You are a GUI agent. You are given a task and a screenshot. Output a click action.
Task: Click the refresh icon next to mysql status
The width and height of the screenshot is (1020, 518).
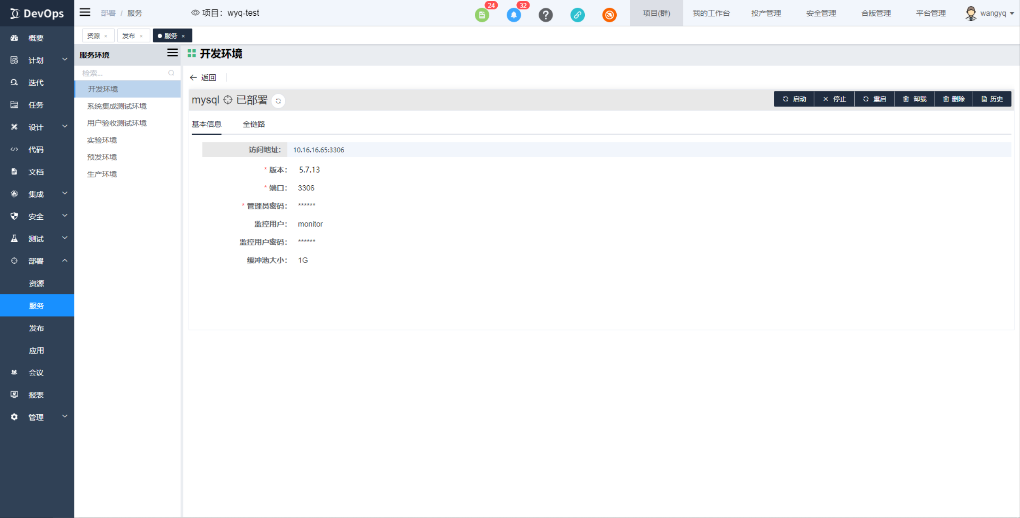coord(277,100)
